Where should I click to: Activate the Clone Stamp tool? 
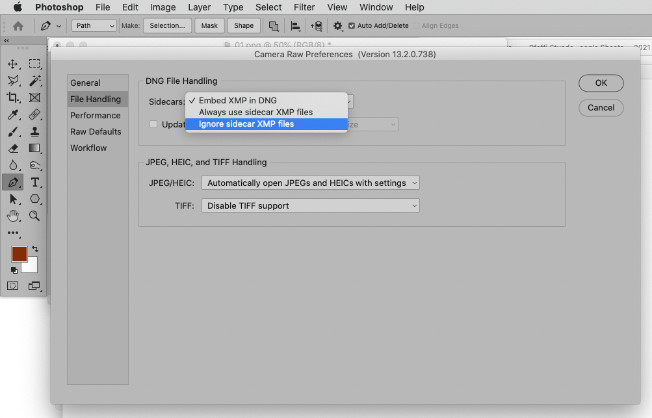(x=34, y=131)
